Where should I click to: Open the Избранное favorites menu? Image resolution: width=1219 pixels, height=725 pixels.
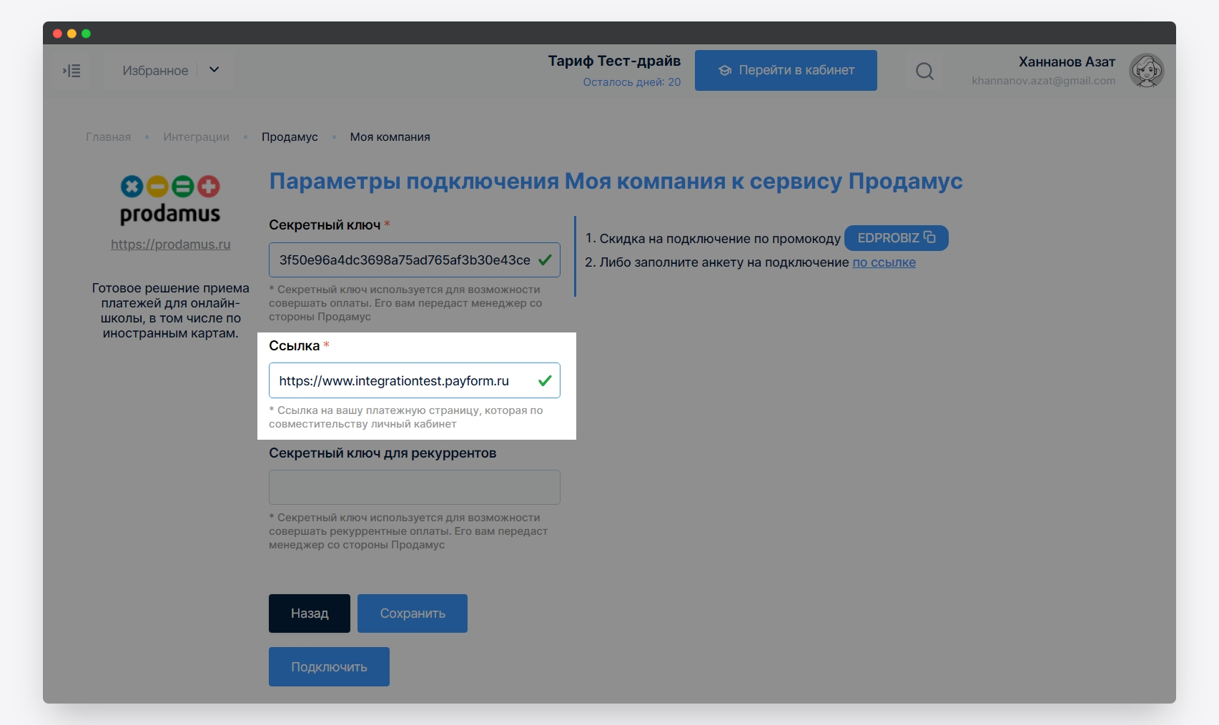point(155,71)
